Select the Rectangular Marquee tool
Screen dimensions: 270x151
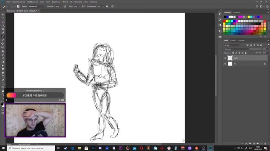[3, 18]
